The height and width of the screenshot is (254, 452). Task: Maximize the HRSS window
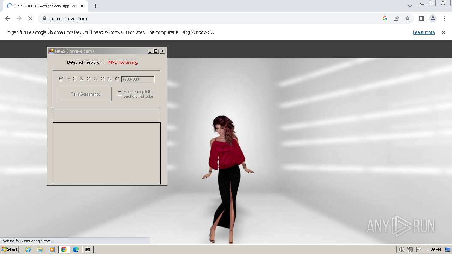point(156,51)
